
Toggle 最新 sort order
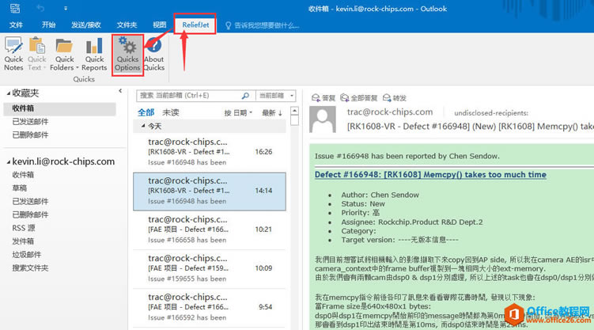click(x=272, y=113)
